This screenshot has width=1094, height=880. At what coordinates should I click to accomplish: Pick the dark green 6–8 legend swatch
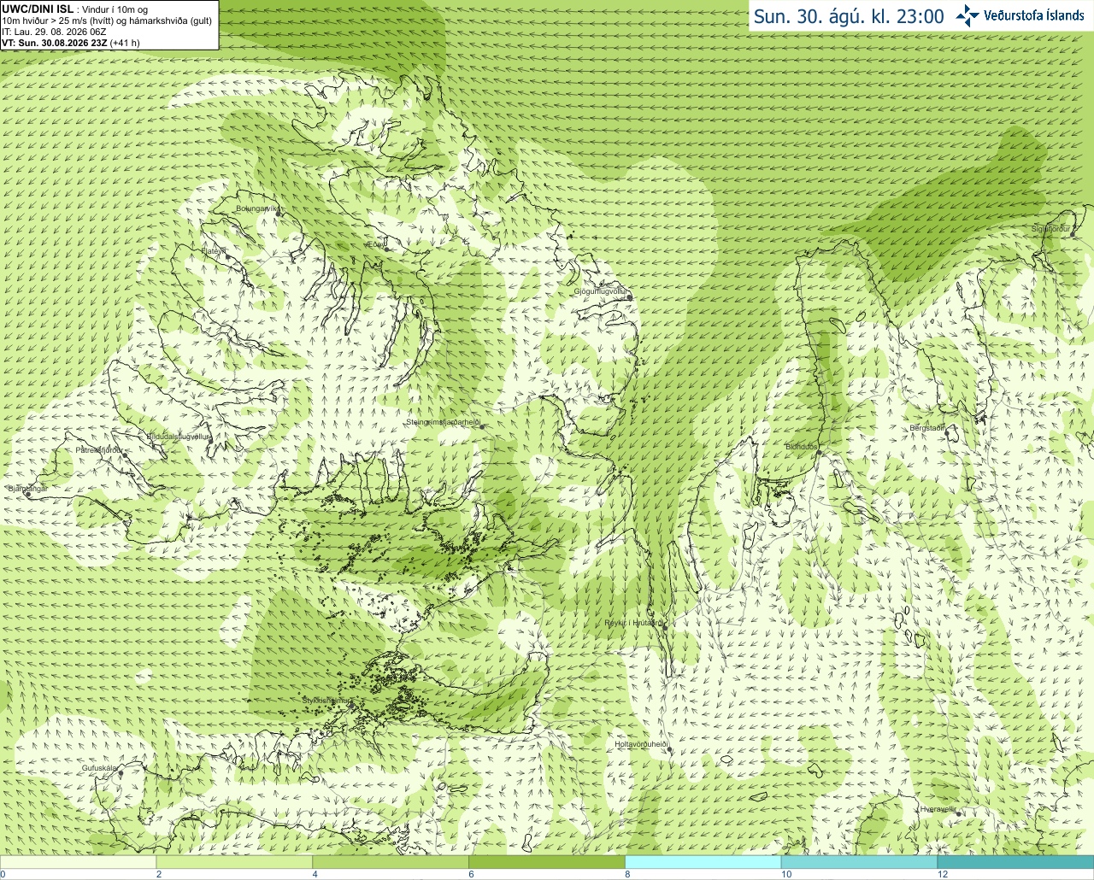pyautogui.click(x=547, y=862)
